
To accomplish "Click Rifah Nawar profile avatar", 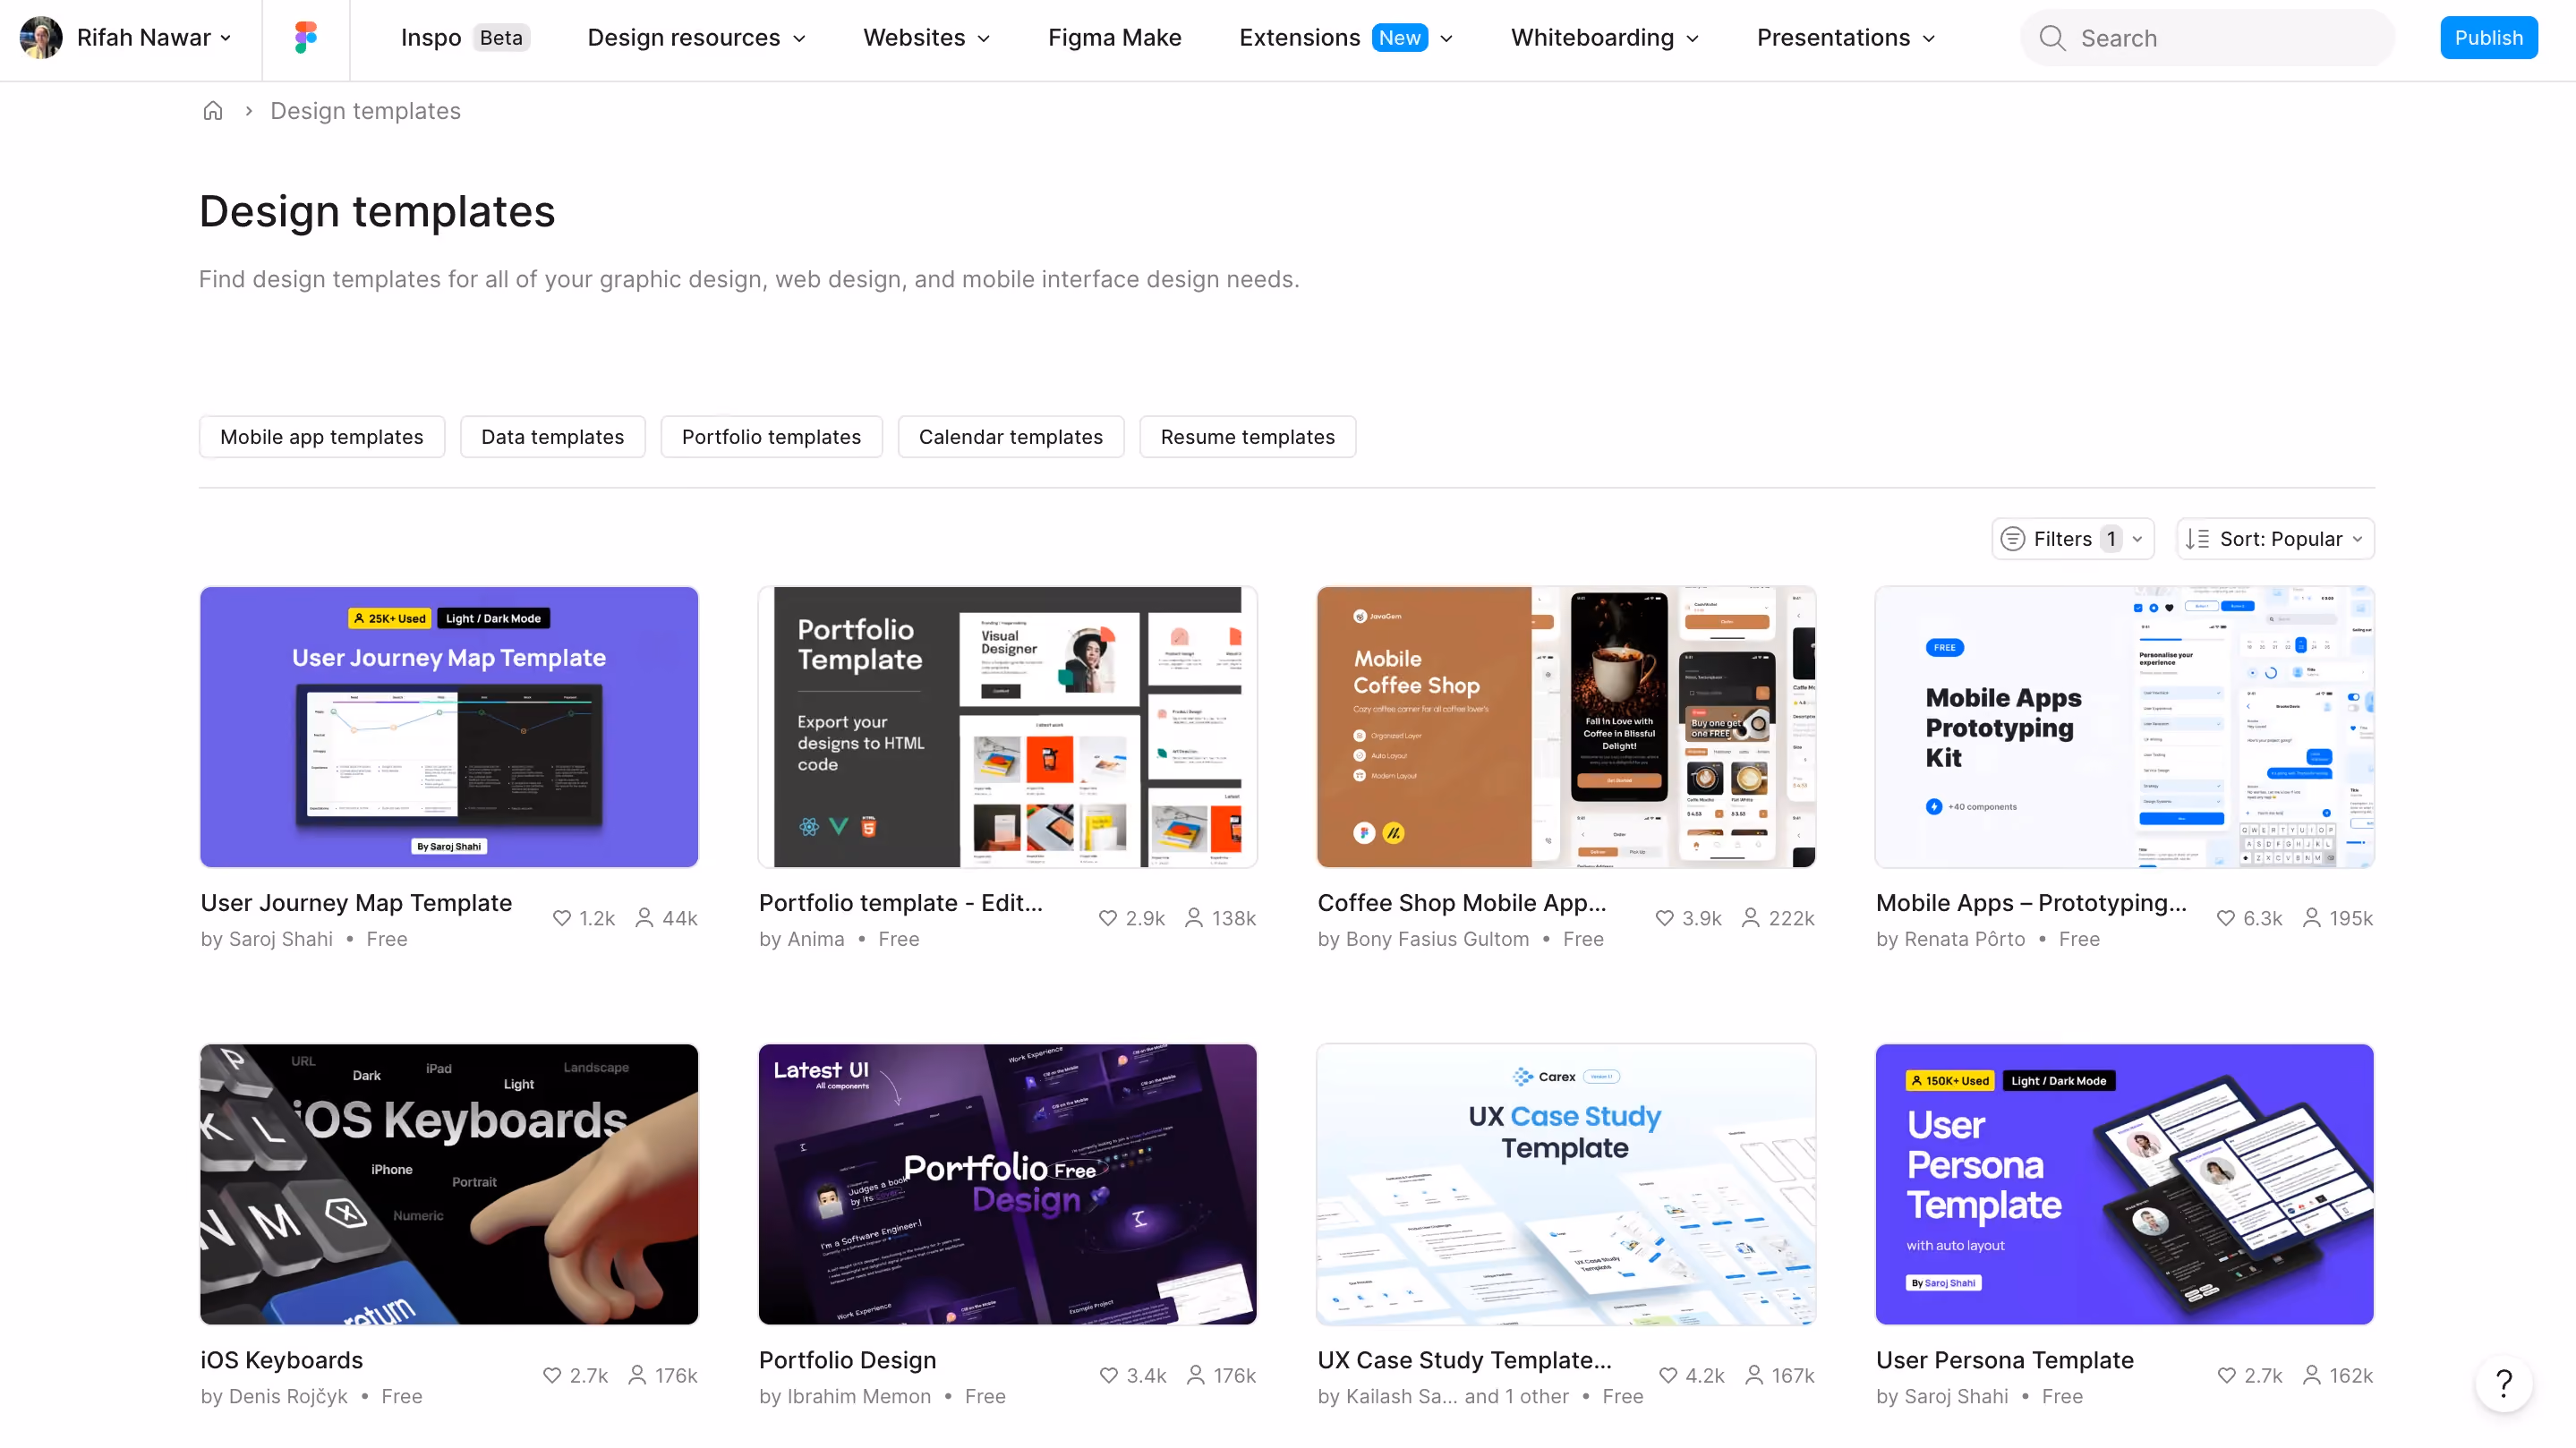I will click(x=41, y=38).
